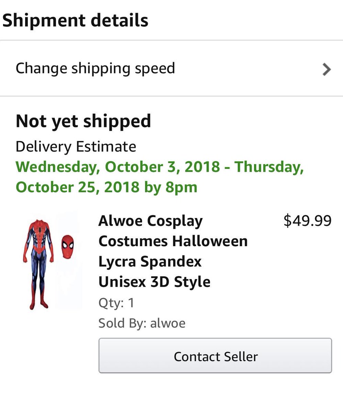Click the Costumes Halloween title line

tap(173, 241)
